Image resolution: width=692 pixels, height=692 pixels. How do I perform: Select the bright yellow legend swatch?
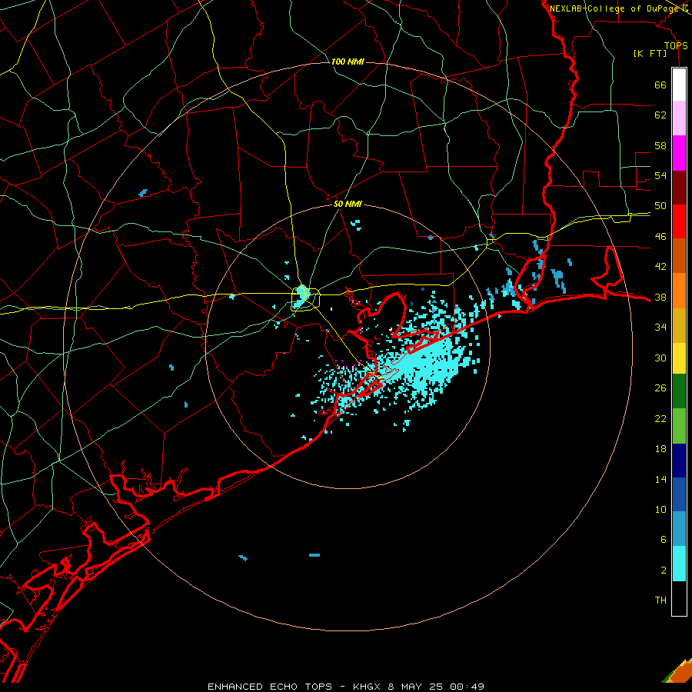click(679, 358)
